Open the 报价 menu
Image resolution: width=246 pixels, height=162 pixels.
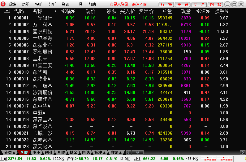coord(39,4)
